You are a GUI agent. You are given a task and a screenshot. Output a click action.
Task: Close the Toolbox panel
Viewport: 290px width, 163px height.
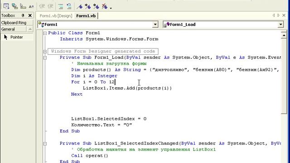(x=30, y=15)
